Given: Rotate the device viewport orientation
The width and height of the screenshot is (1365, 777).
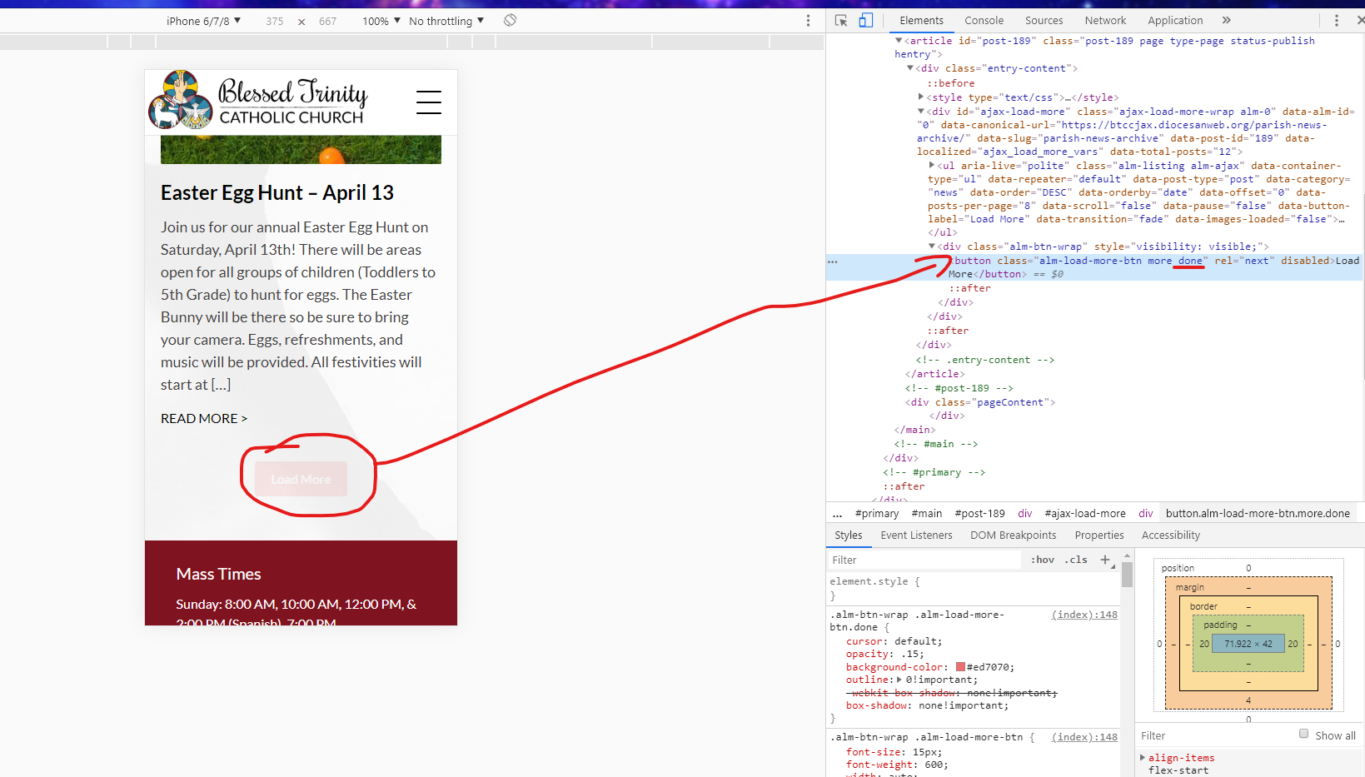Looking at the screenshot, I should tap(511, 20).
